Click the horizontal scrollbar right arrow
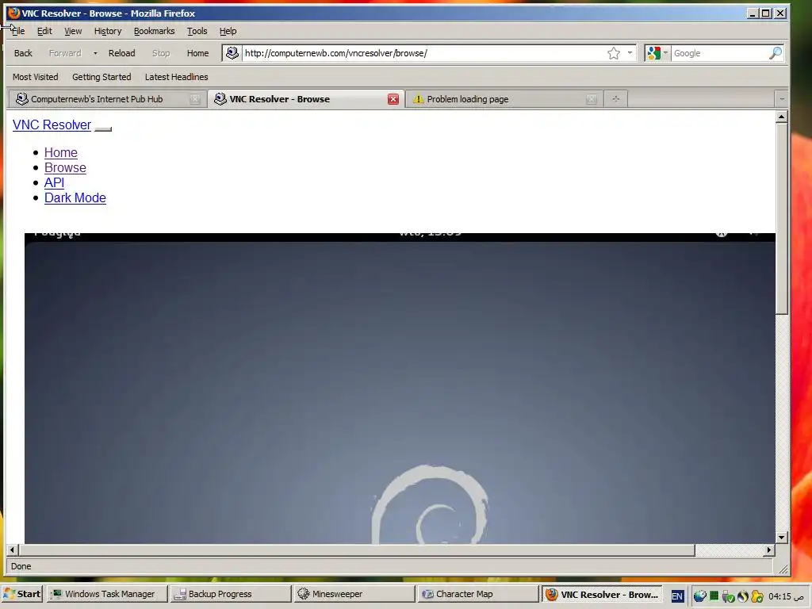The height and width of the screenshot is (609, 812). pyautogui.click(x=769, y=550)
